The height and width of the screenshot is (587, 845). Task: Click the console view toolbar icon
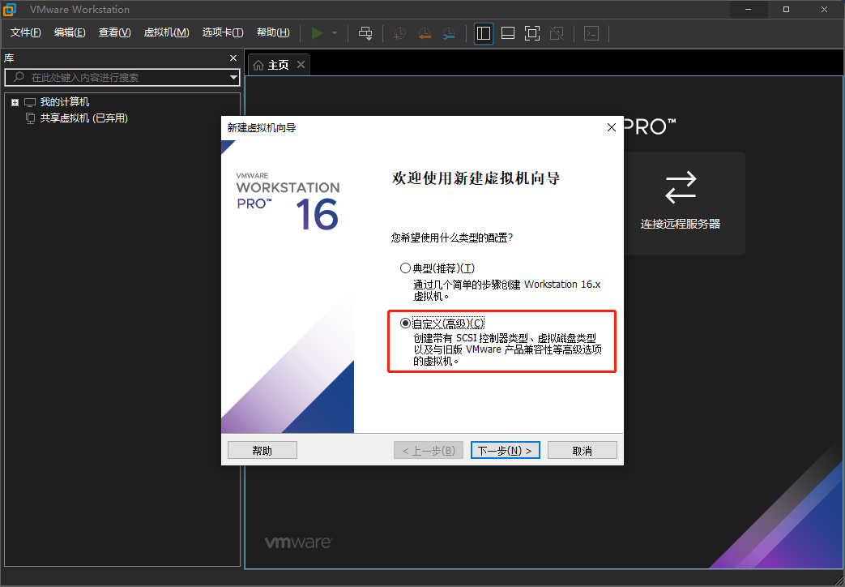(x=591, y=33)
